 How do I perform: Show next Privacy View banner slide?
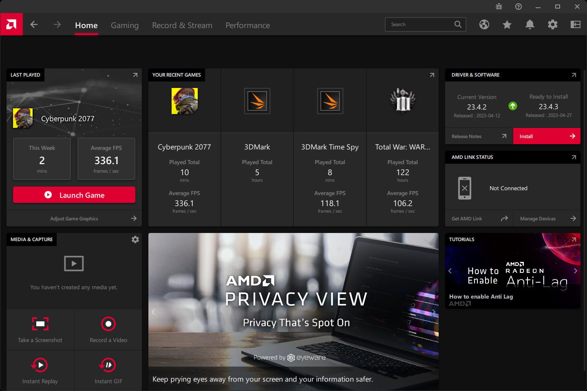pyautogui.click(x=434, y=312)
